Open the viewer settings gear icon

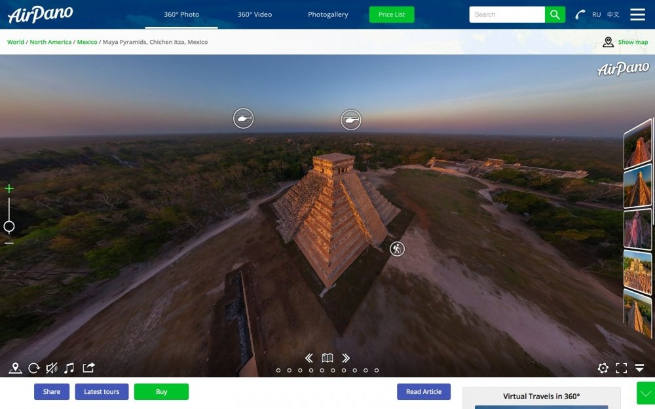click(x=603, y=368)
